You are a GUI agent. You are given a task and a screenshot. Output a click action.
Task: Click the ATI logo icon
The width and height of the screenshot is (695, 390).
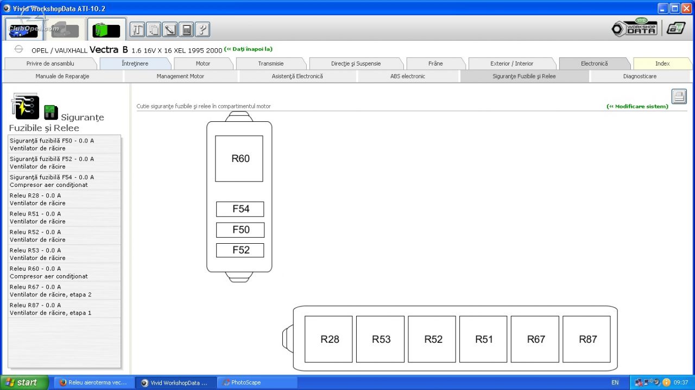click(677, 28)
